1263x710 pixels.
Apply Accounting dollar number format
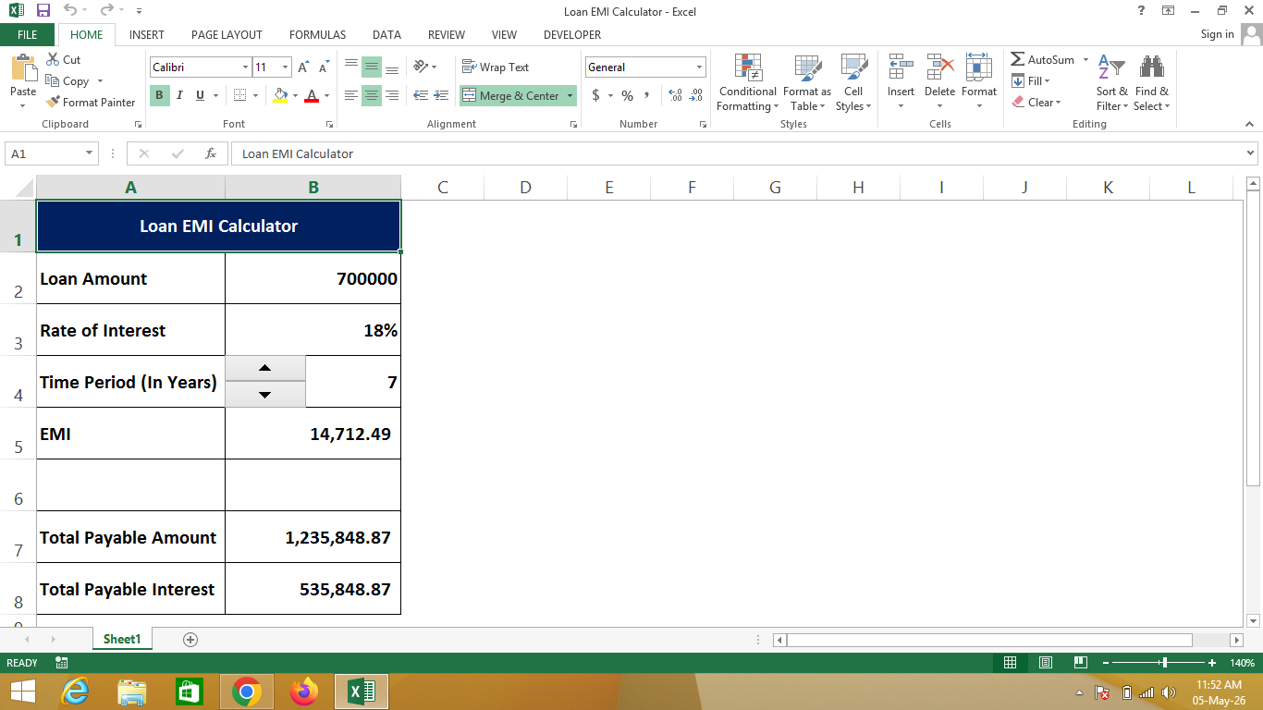click(596, 95)
